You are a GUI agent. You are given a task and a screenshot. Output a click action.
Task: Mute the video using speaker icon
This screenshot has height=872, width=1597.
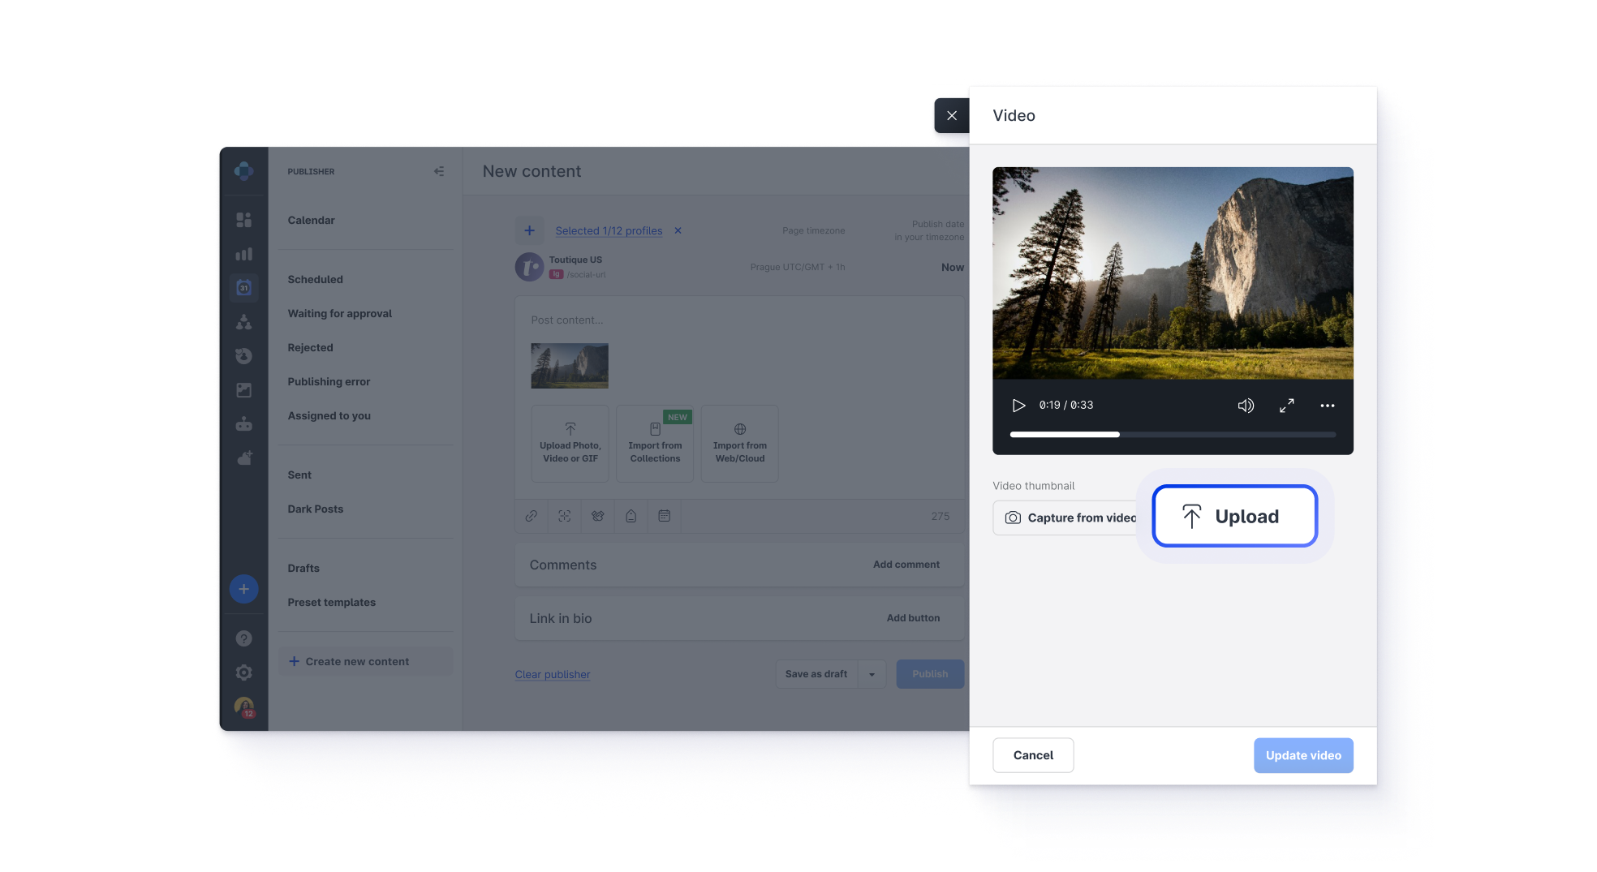tap(1245, 406)
